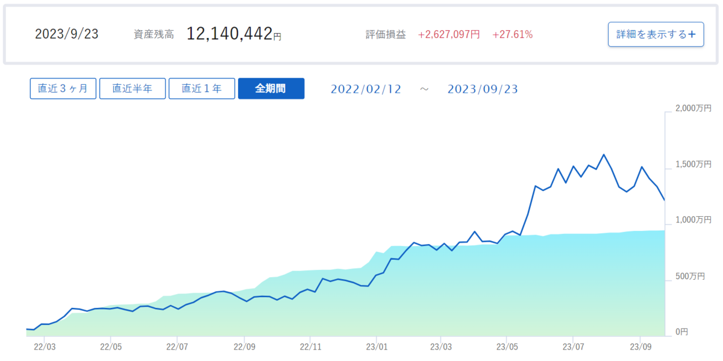
Task: Click the 22/03 x-axis label
Action: (45, 347)
